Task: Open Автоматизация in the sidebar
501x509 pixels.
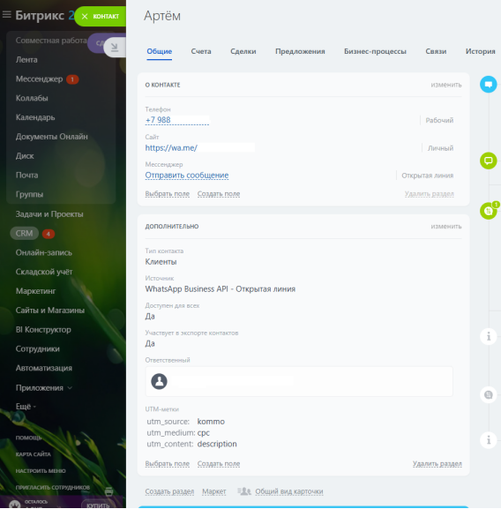Action: [x=44, y=368]
